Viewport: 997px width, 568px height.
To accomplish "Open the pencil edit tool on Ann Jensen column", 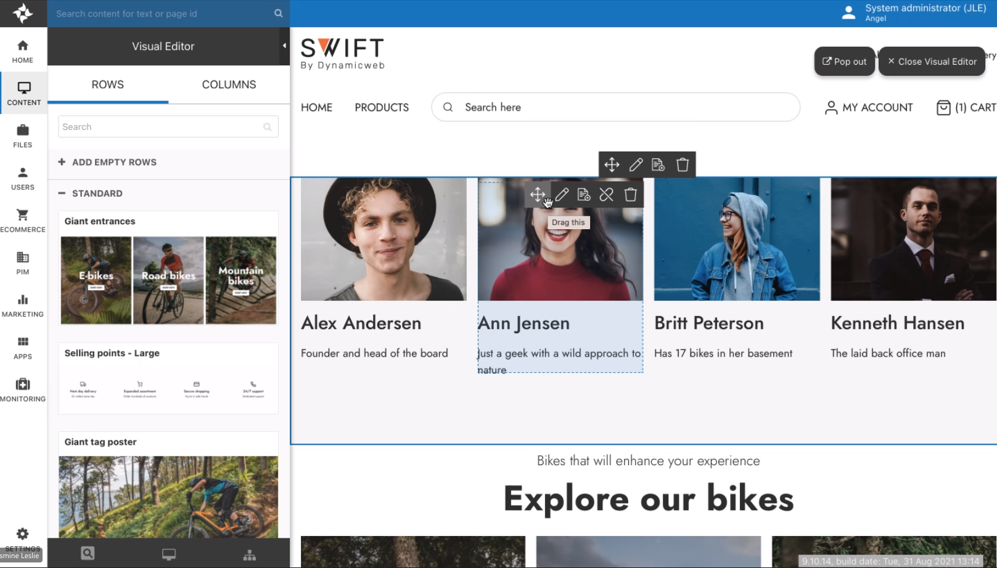I will tap(561, 194).
